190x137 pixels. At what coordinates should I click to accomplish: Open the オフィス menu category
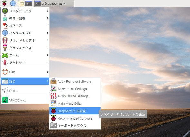point(25,25)
